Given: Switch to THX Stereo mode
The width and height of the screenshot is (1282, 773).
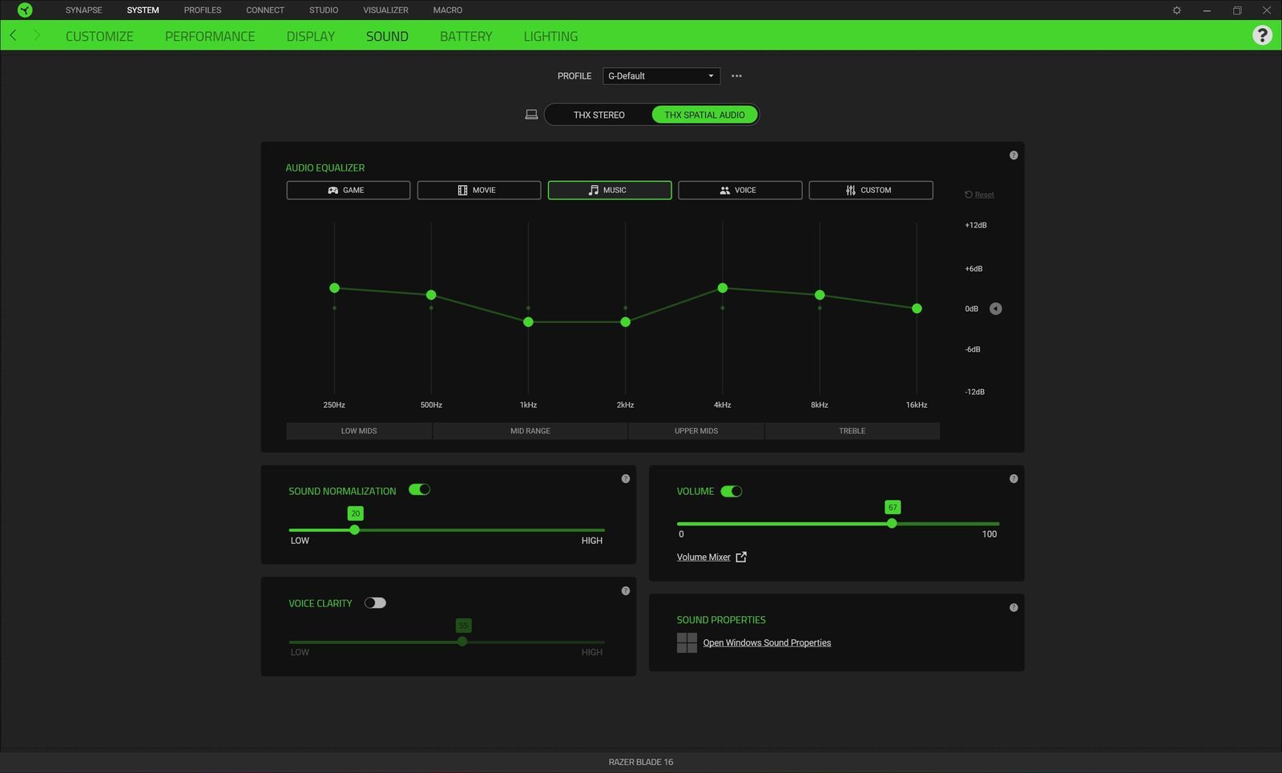Looking at the screenshot, I should pos(599,115).
